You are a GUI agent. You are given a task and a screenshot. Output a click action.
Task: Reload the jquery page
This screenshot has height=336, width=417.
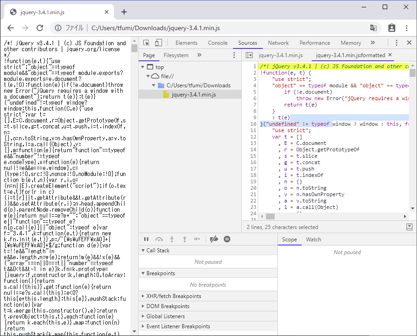(40, 28)
